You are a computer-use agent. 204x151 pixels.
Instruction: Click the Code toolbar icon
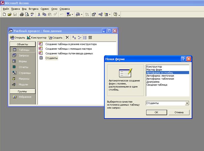click(x=87, y=14)
